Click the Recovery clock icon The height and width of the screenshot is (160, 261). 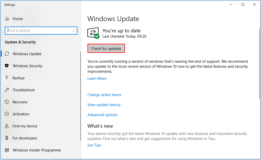tap(7, 102)
